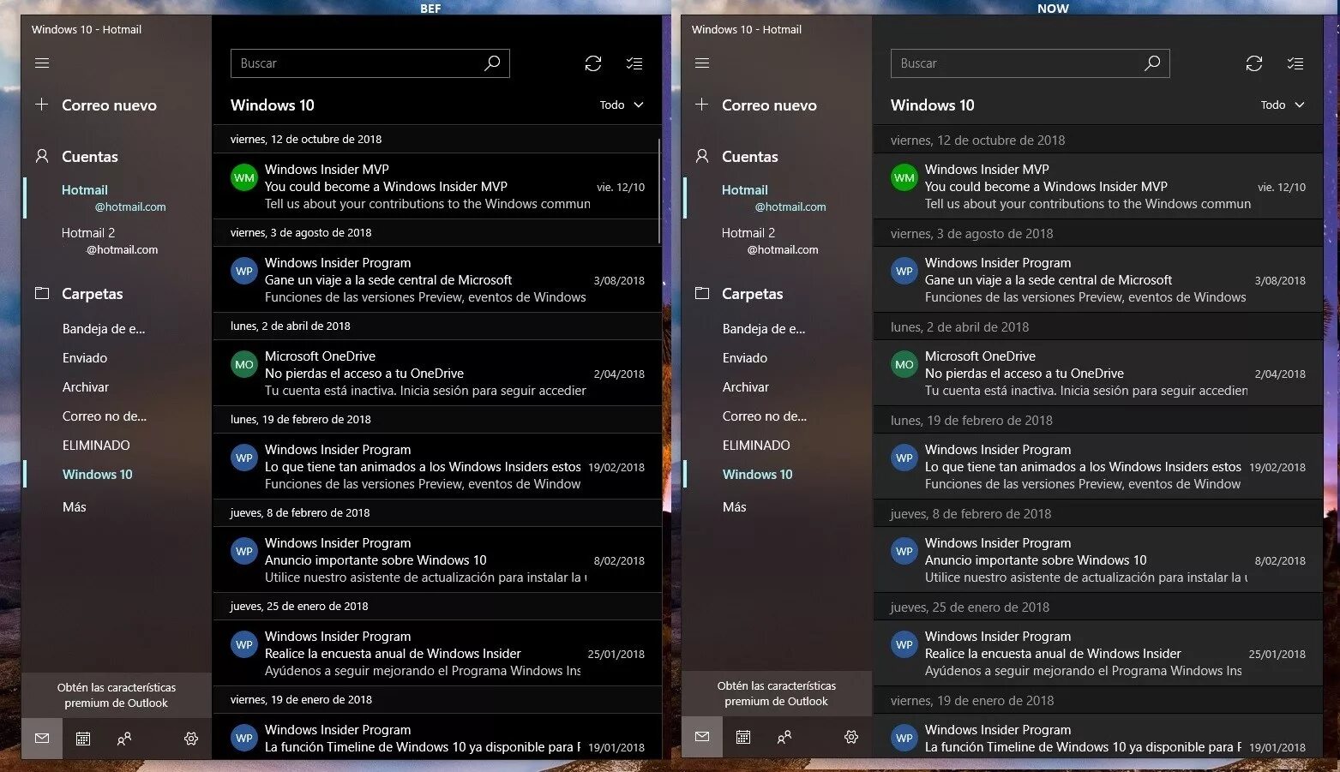Open 'Lo que tiene tan animados' email in right window
1340x772 pixels.
1097,466
